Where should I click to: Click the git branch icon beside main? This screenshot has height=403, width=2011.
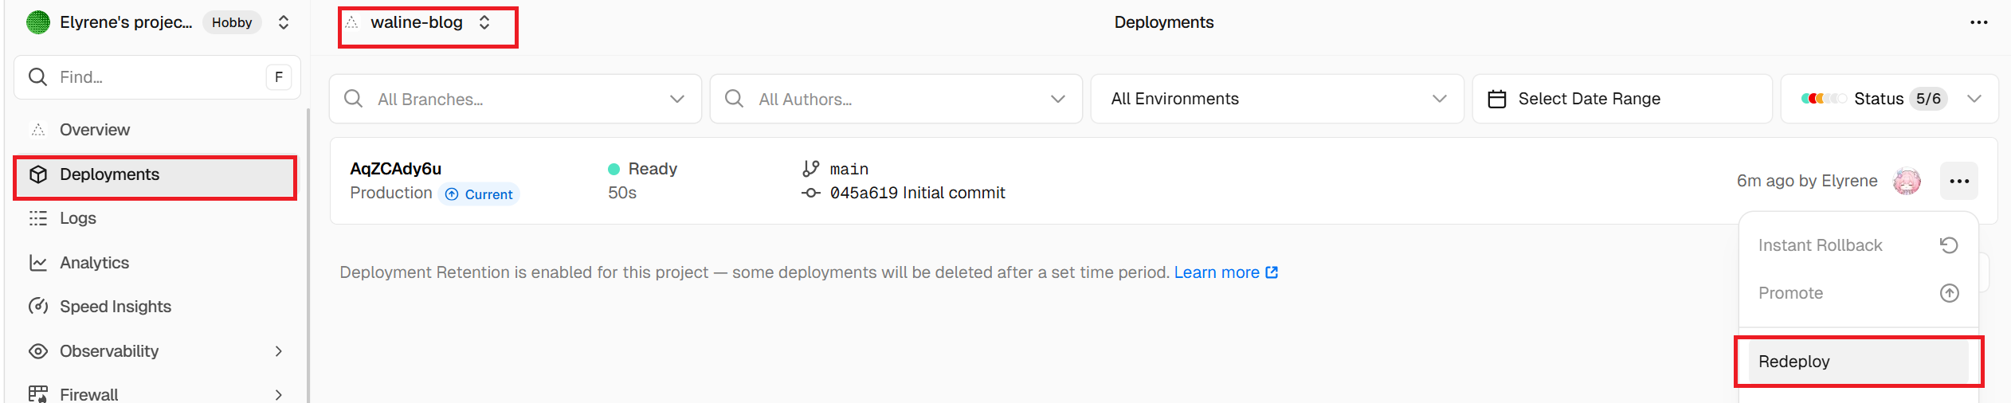[811, 169]
